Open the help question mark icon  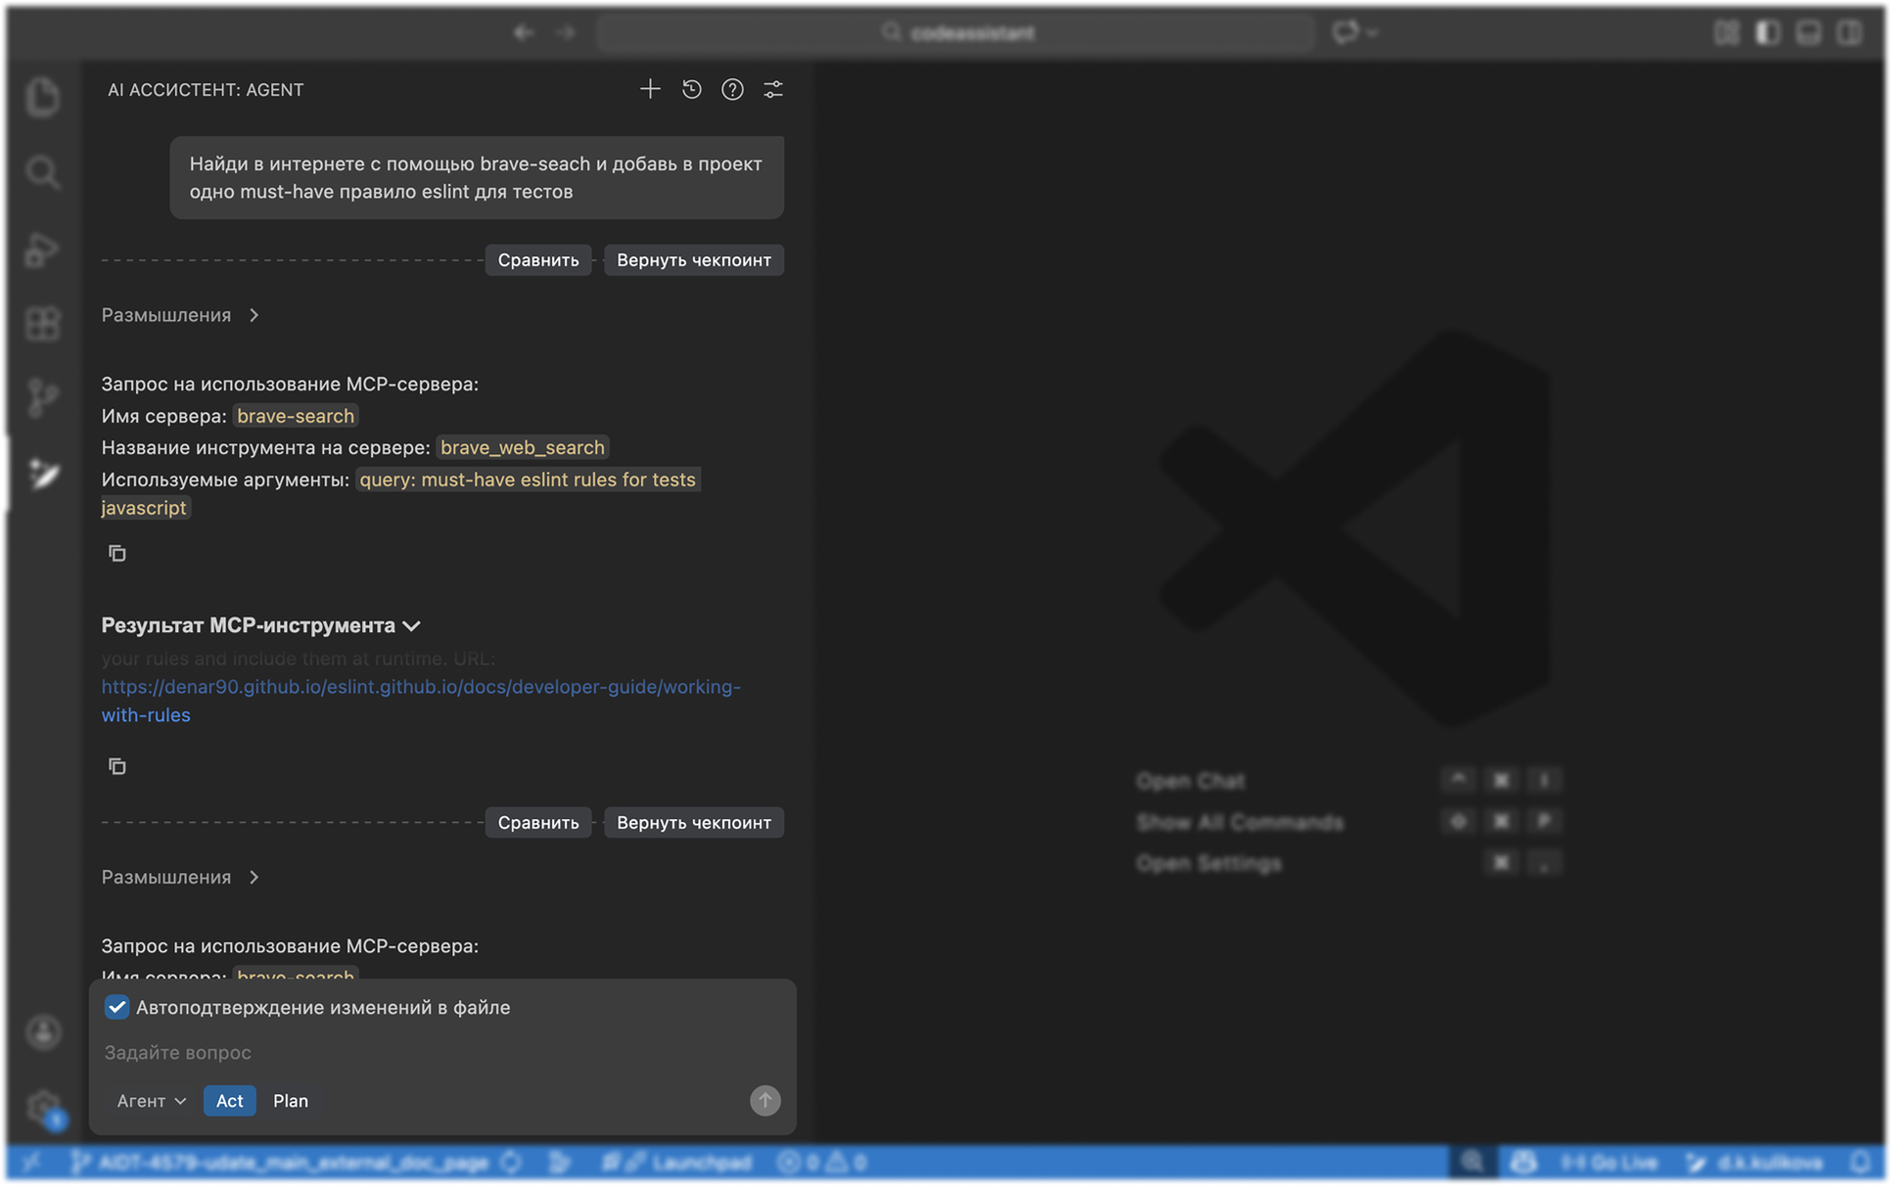click(x=732, y=90)
